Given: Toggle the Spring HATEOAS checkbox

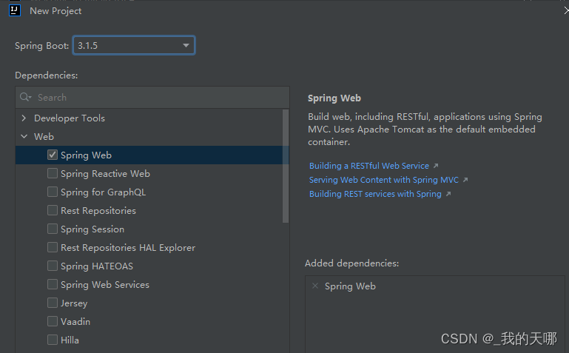Looking at the screenshot, I should point(53,266).
